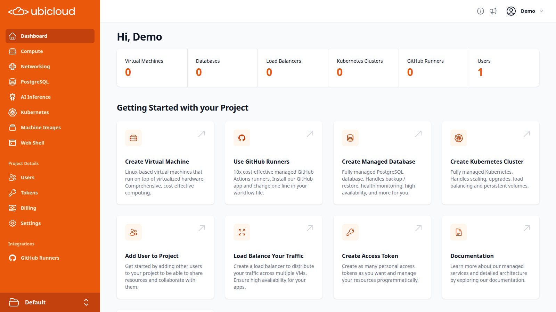
Task: Click the Dashboard home icon
Action: click(13, 36)
